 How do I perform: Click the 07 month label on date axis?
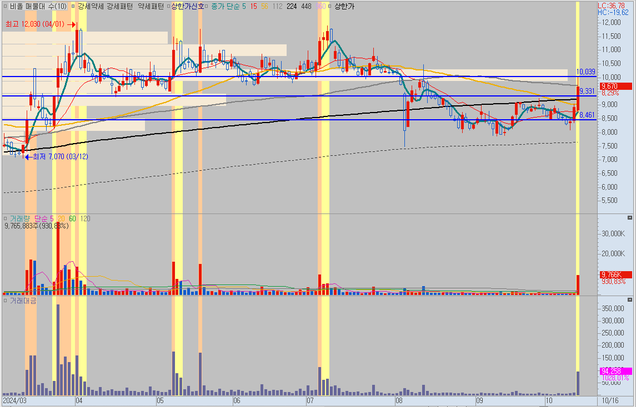click(309, 400)
